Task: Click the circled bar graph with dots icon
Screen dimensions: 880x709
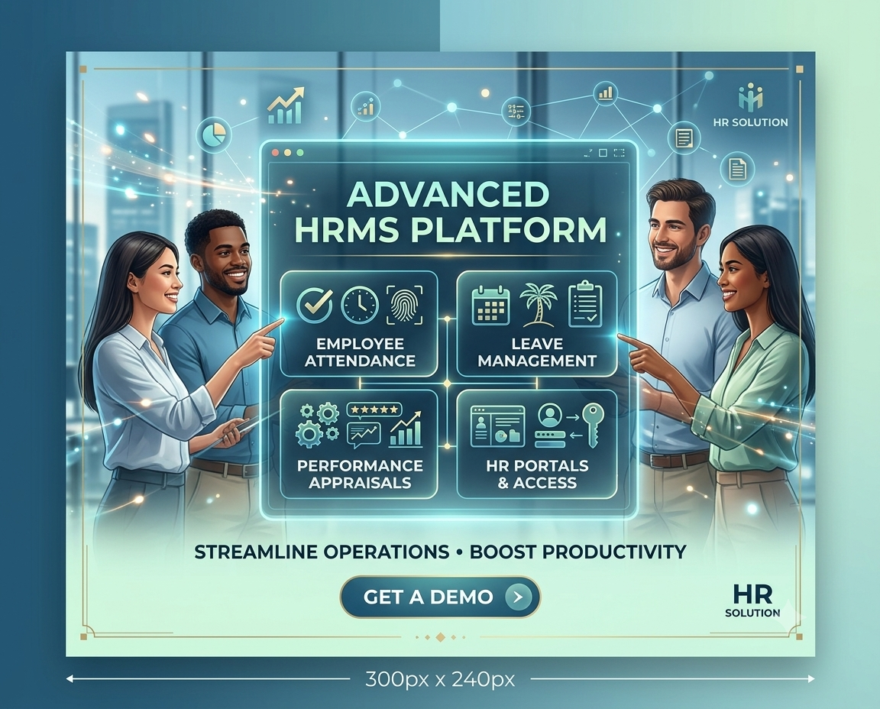Action: point(366,107)
